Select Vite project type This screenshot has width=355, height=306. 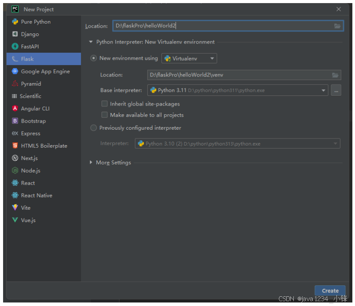44,208
